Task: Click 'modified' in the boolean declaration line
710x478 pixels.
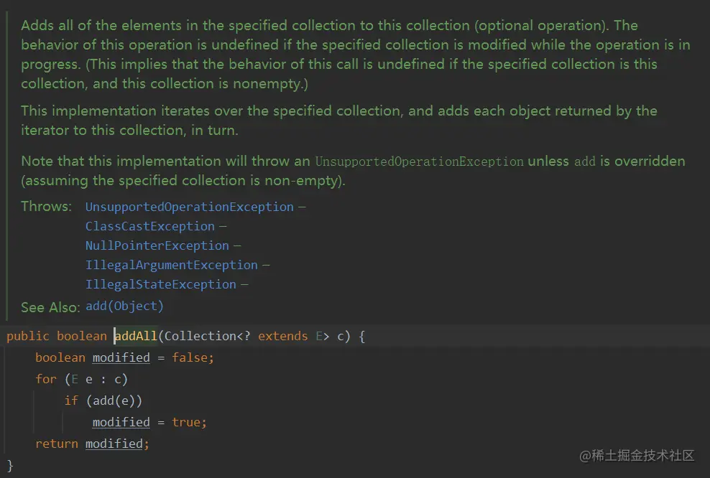Action: pyautogui.click(x=121, y=357)
